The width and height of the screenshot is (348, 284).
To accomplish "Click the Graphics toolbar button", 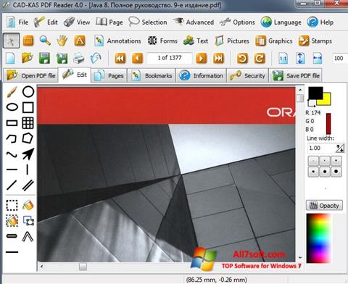I will coord(273,41).
